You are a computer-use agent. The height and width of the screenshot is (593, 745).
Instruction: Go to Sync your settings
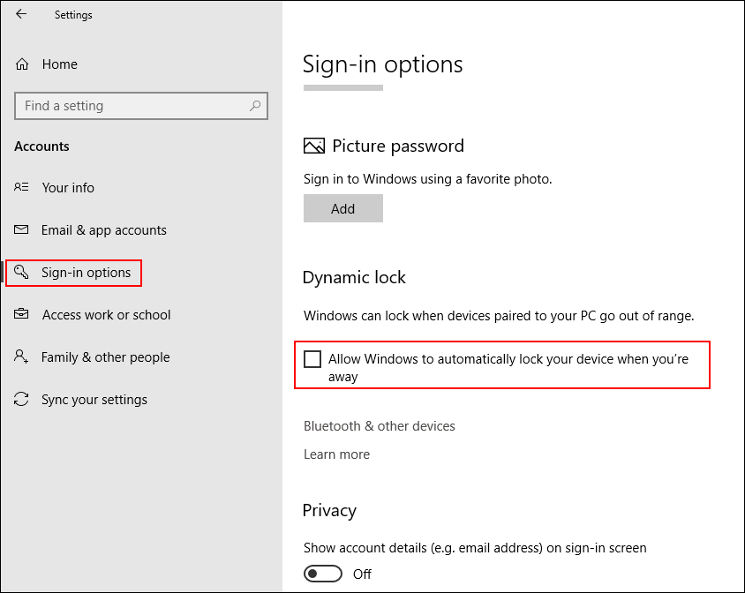(x=94, y=400)
